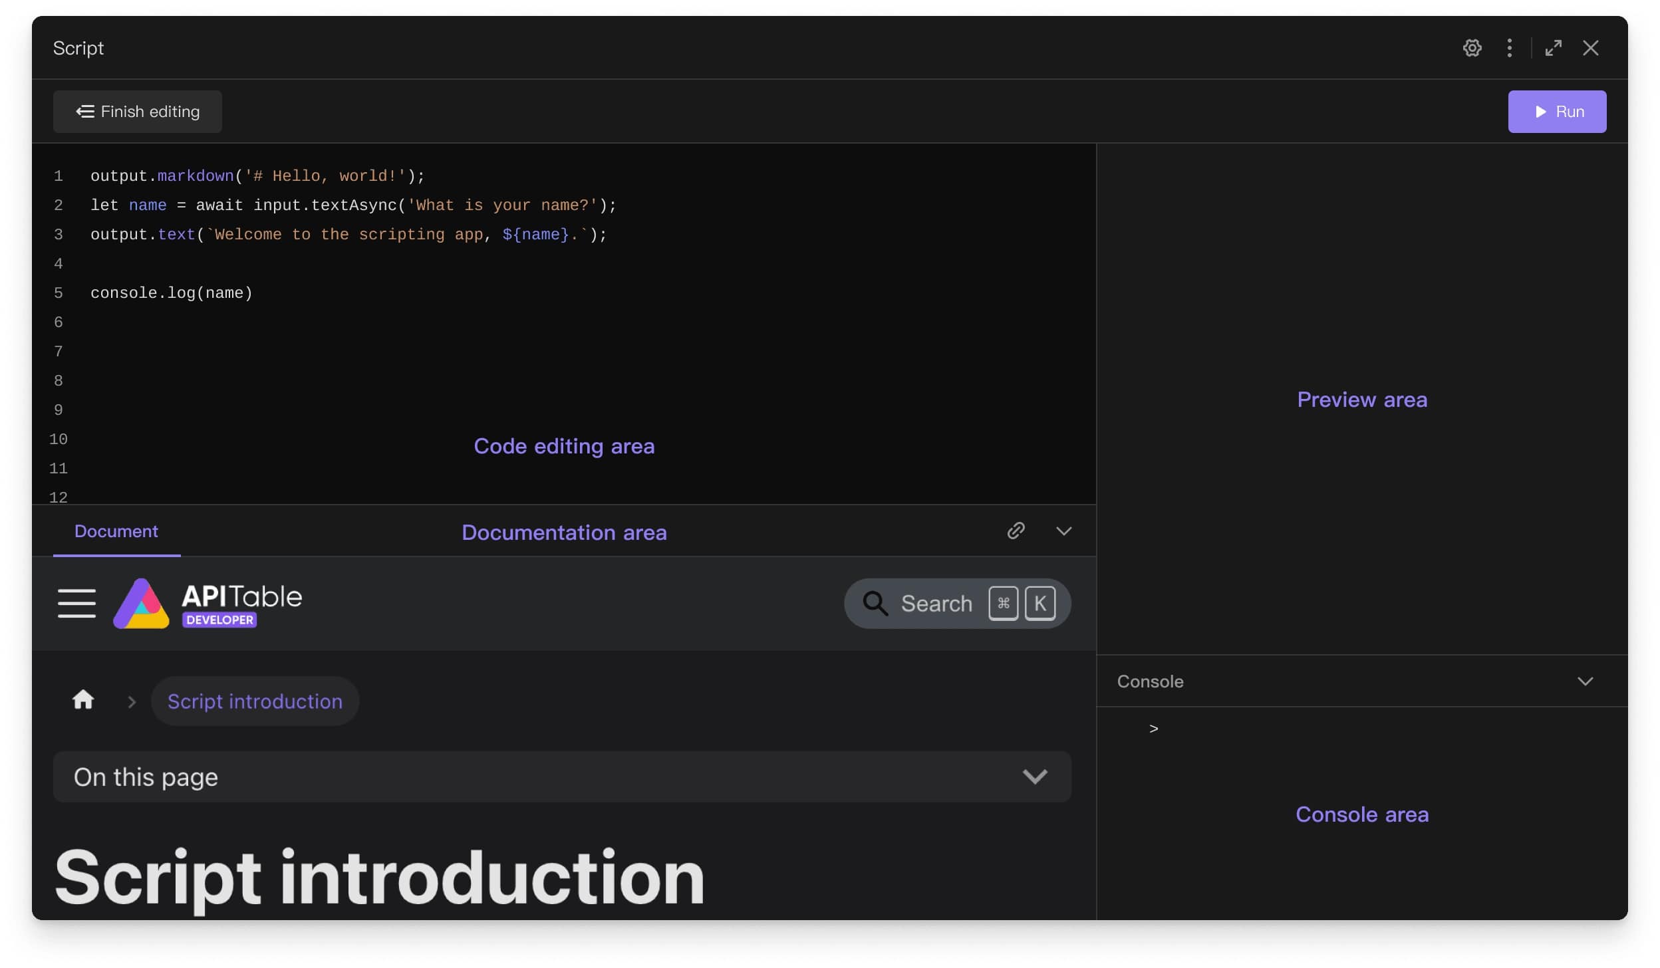The width and height of the screenshot is (1660, 968).
Task: Click Finish editing to exit editor
Action: pos(137,110)
